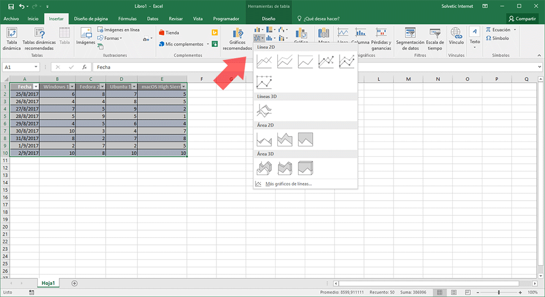Open the Escala de tiempo filter
Viewport: 545px width, 297px height.
[435, 39]
